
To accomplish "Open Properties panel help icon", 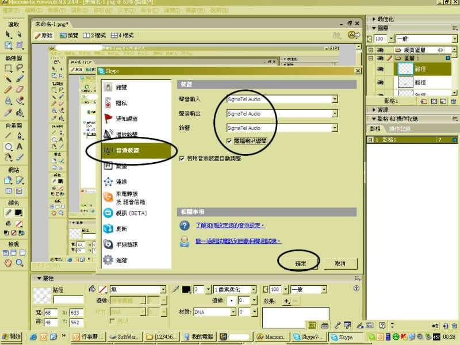I will pos(356,289).
